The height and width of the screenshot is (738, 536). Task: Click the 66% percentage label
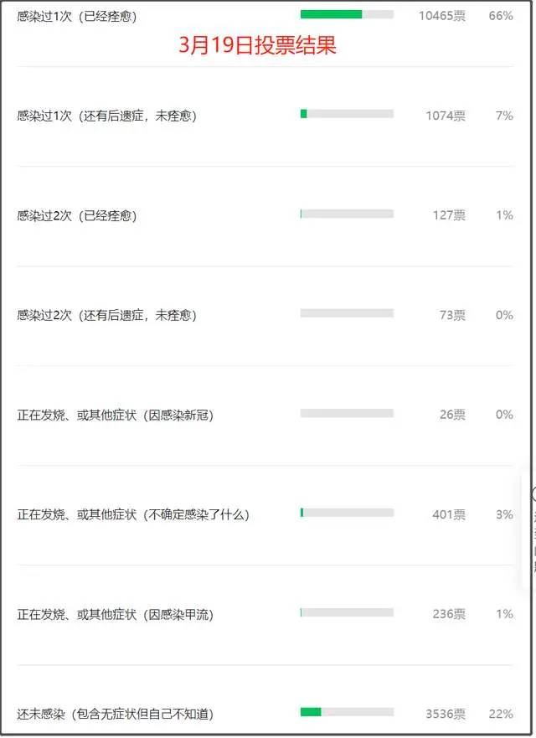pyautogui.click(x=501, y=16)
